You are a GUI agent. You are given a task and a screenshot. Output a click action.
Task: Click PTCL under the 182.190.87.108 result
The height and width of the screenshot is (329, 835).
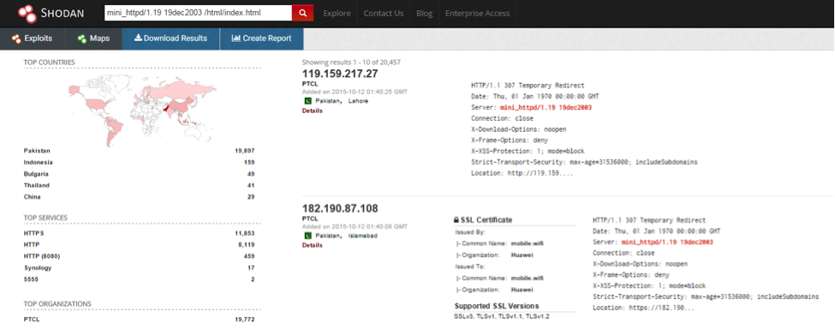(x=309, y=218)
